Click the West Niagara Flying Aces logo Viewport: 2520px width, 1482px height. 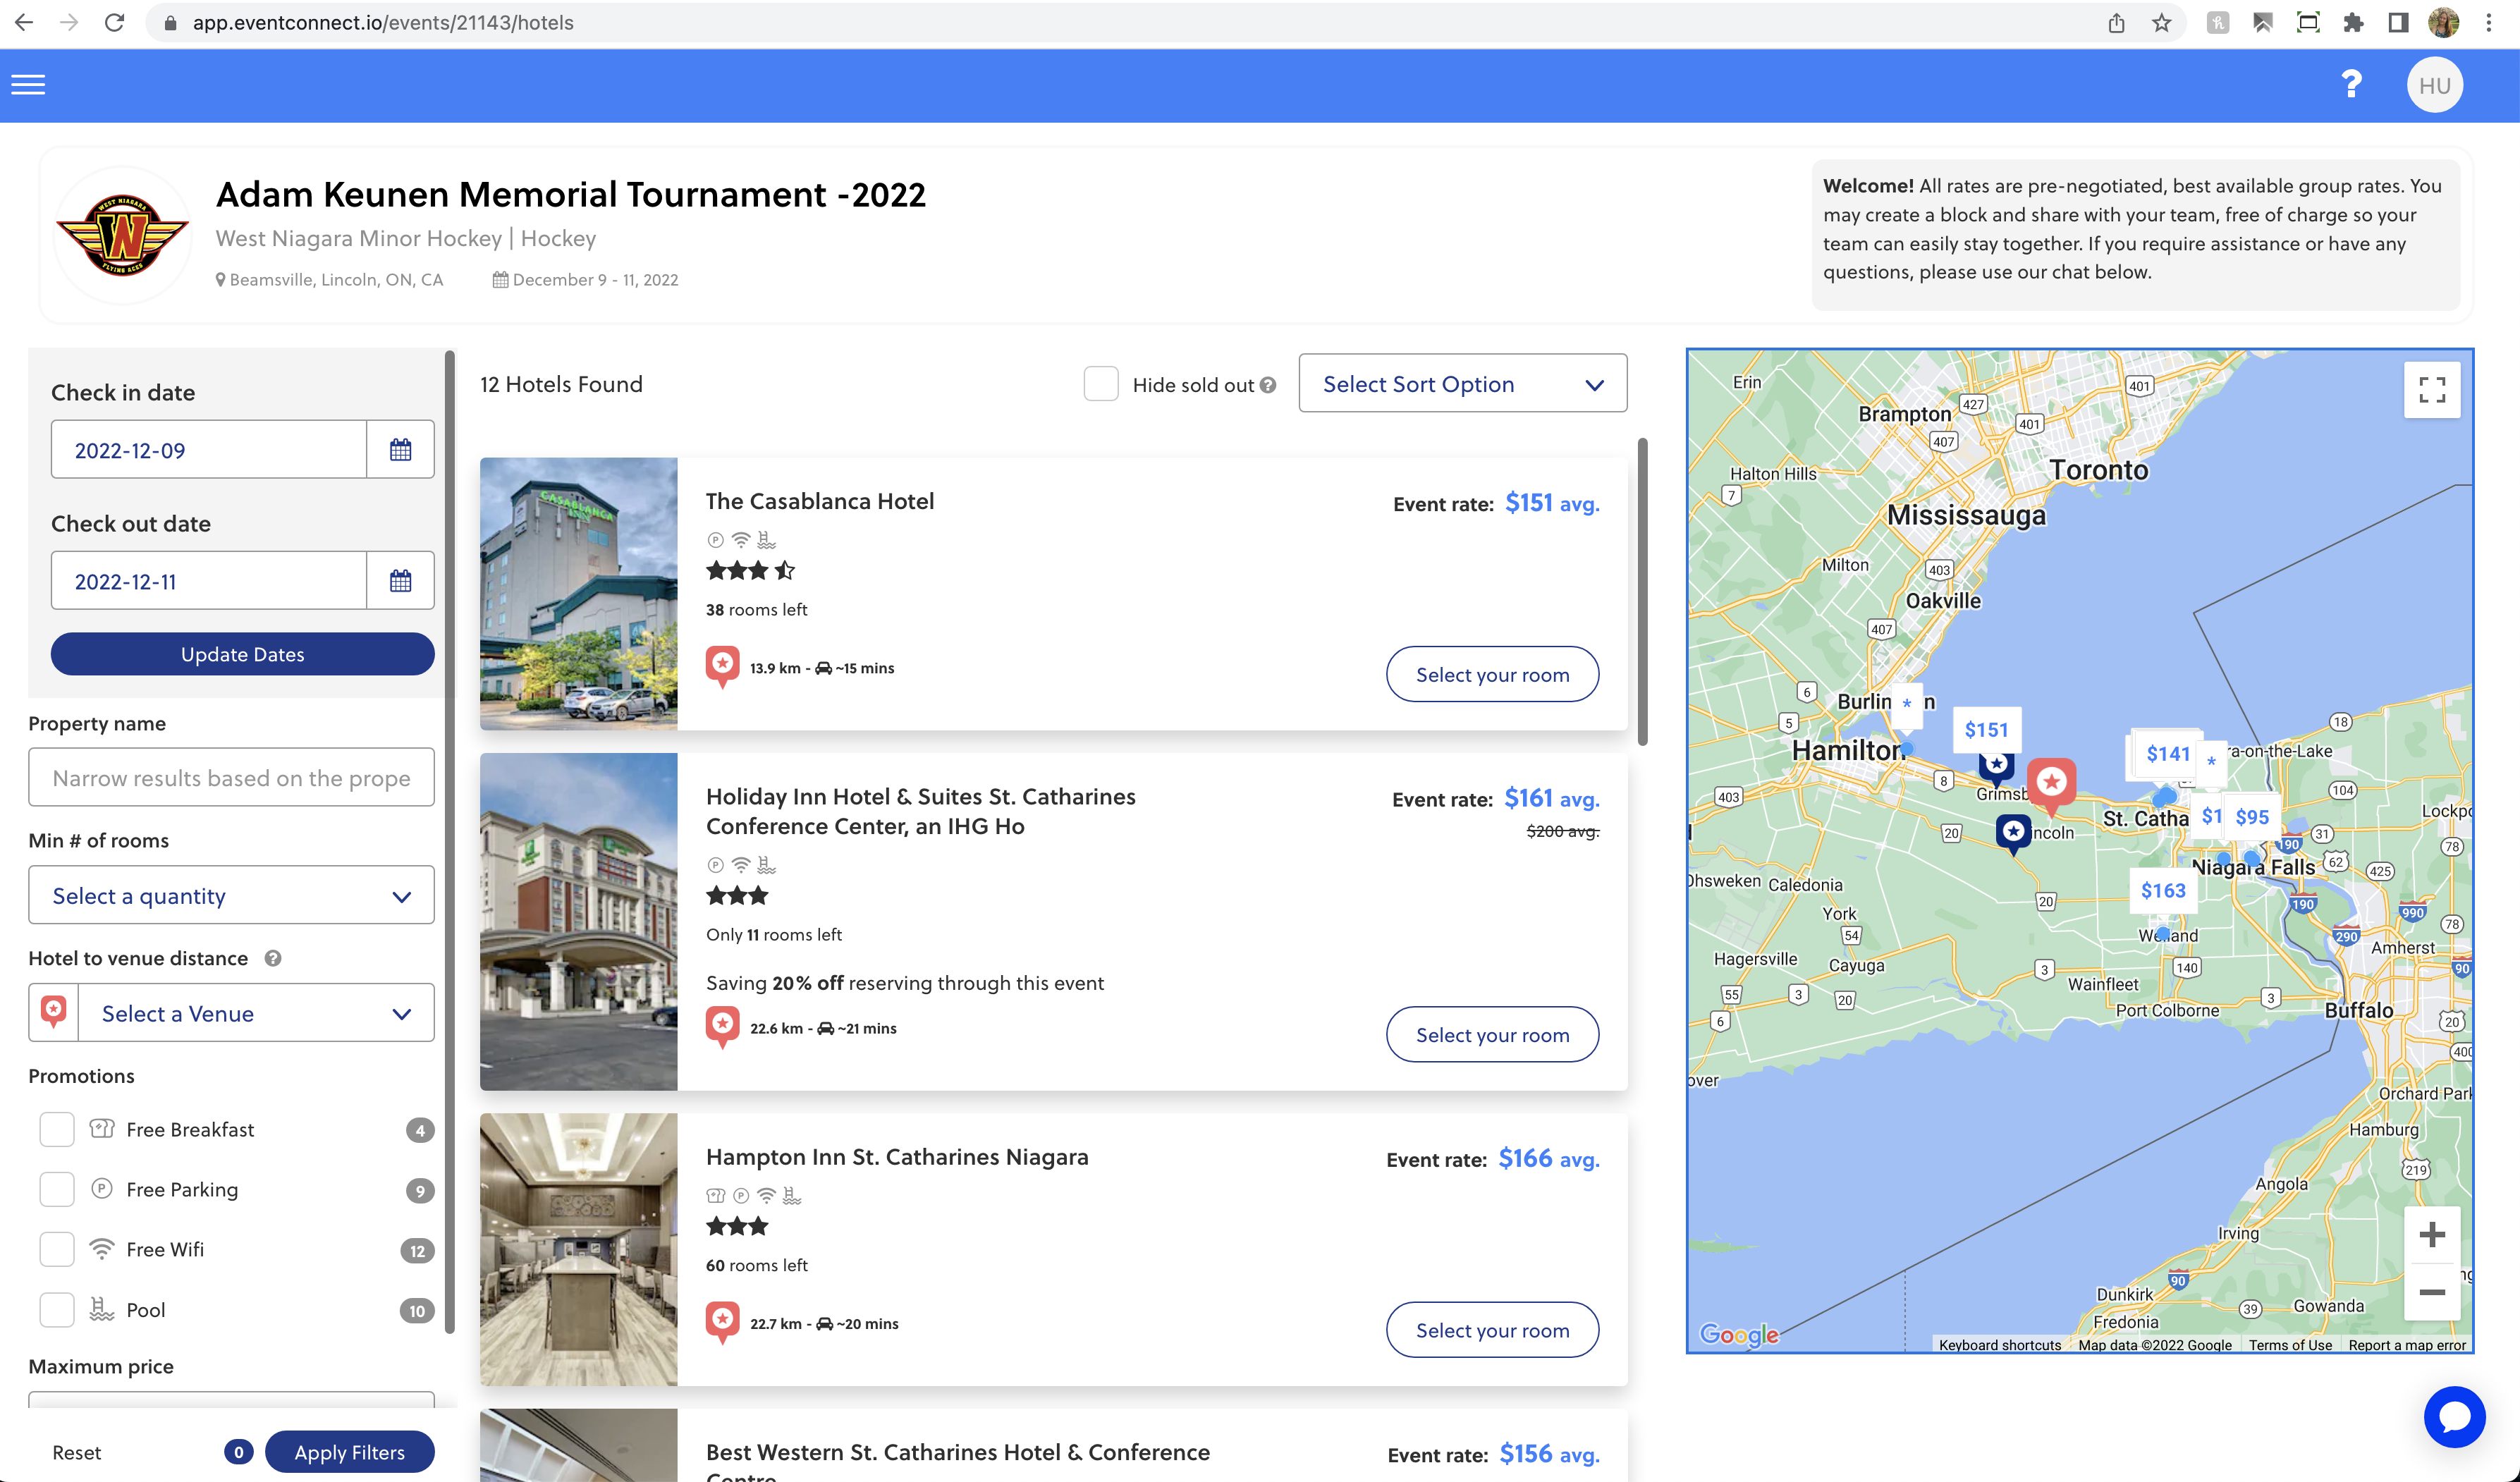[x=122, y=235]
